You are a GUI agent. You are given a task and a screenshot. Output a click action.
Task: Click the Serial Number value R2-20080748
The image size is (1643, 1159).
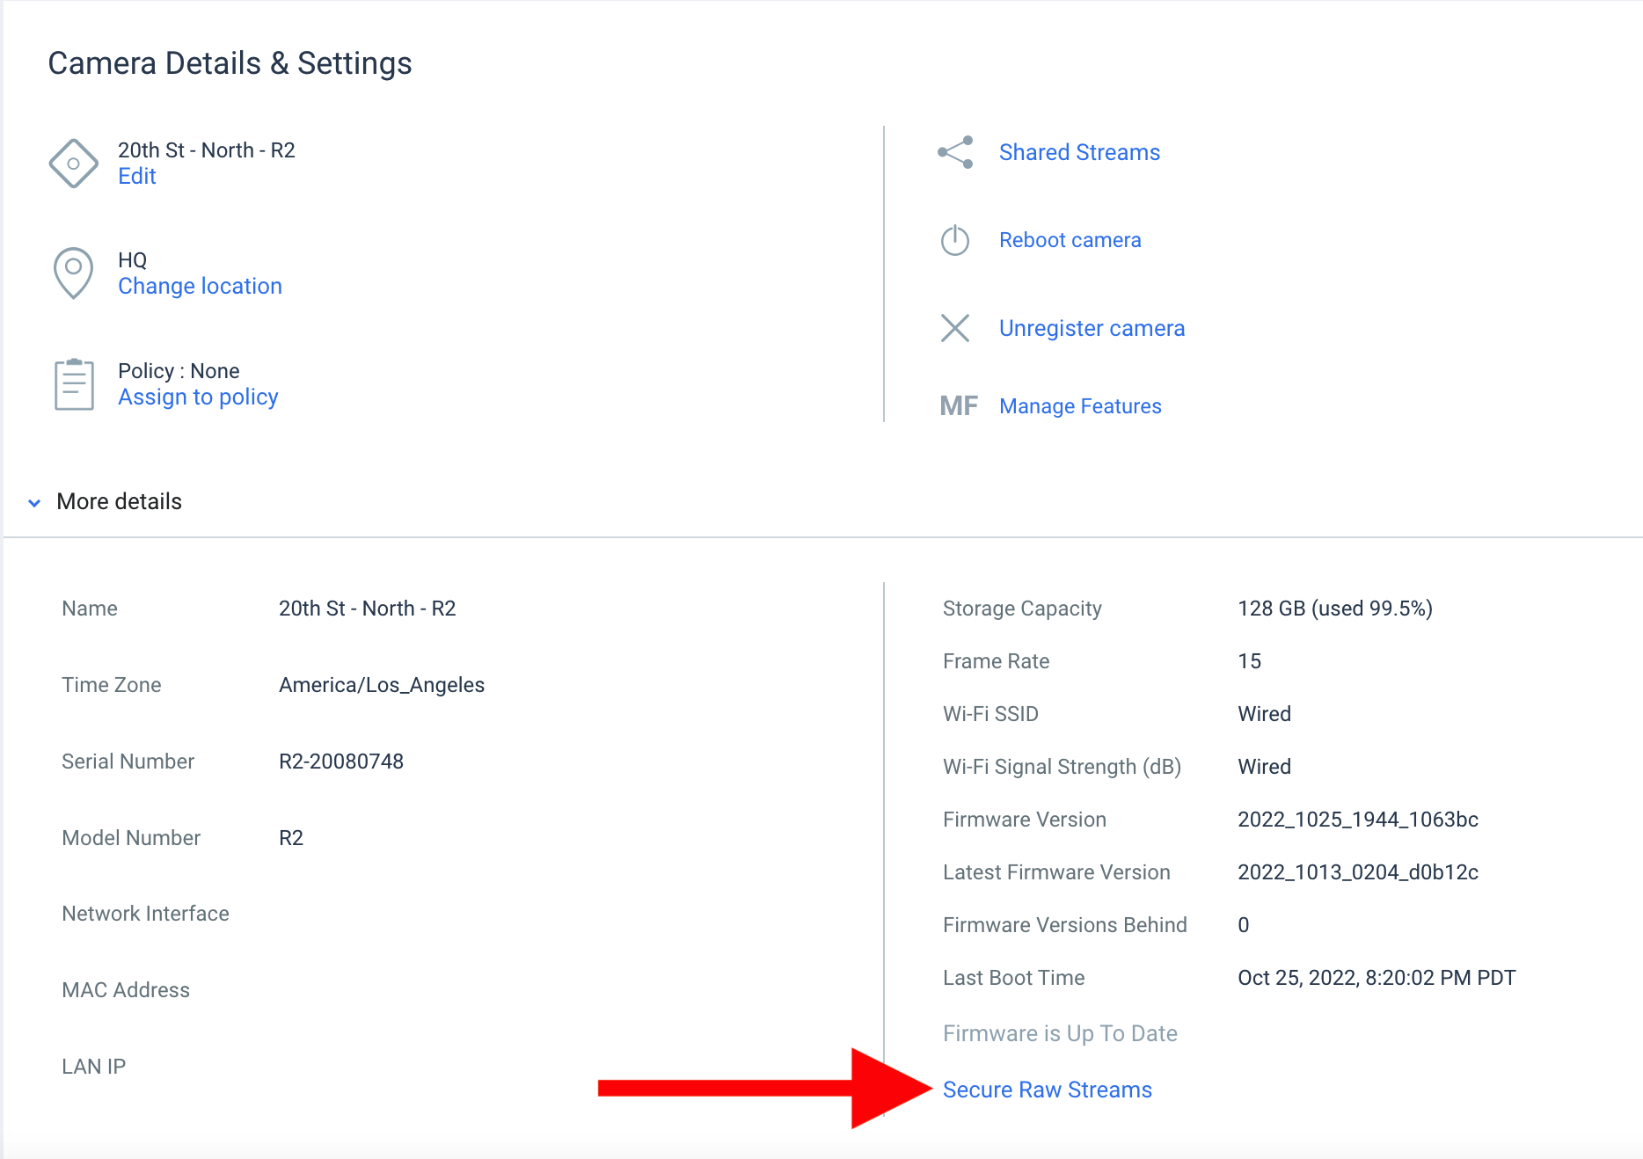point(341,761)
